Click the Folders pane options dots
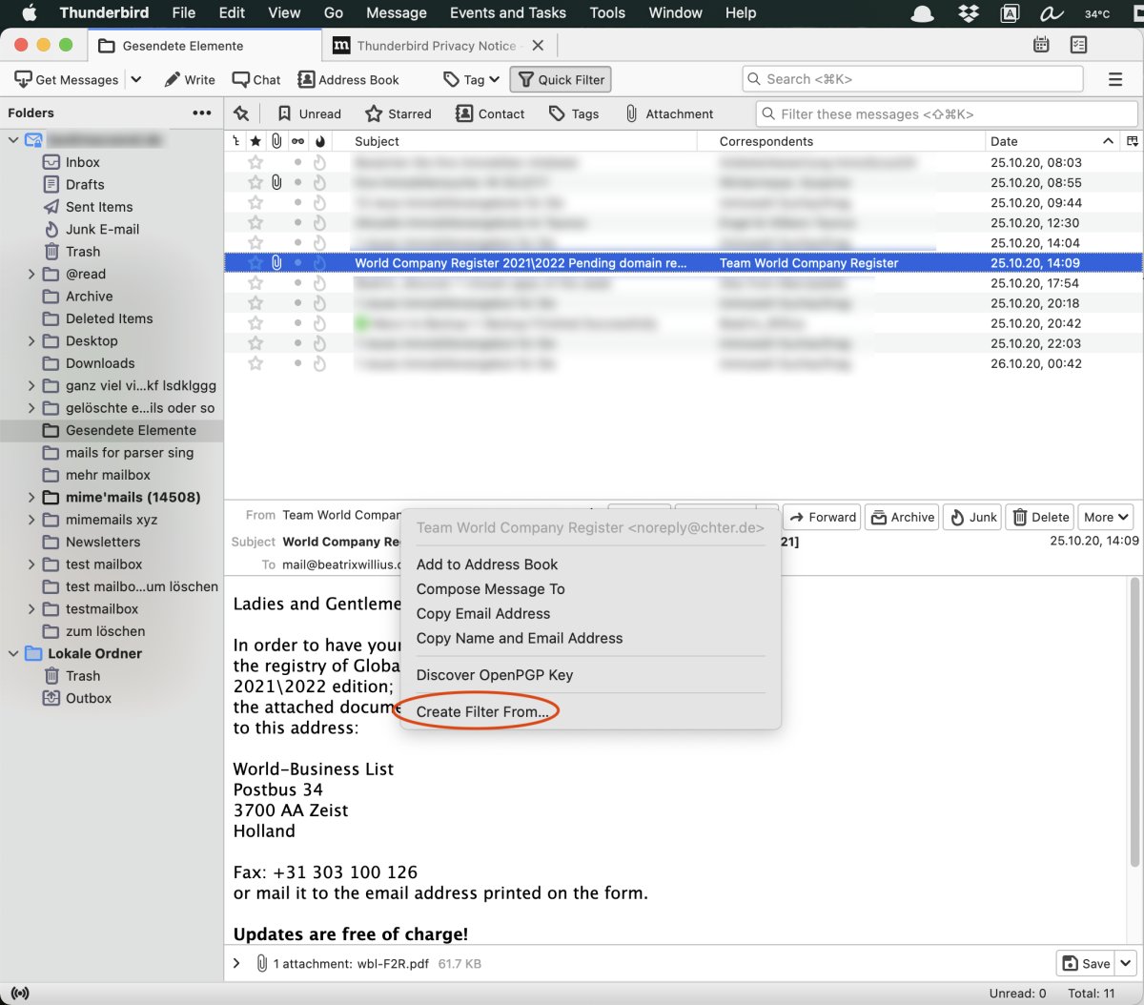 point(201,113)
